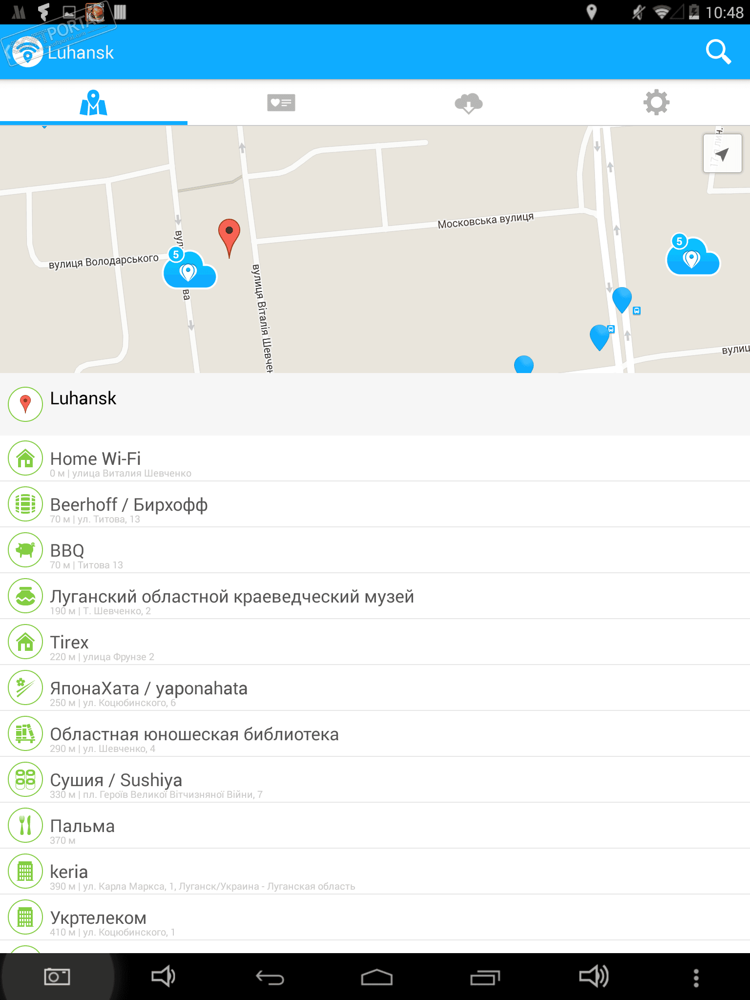Select the keria hotspot entry
Image resolution: width=750 pixels, height=1000 pixels.
pos(375,872)
